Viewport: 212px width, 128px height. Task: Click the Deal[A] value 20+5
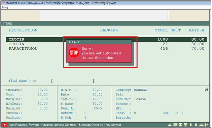[x=98, y=108]
